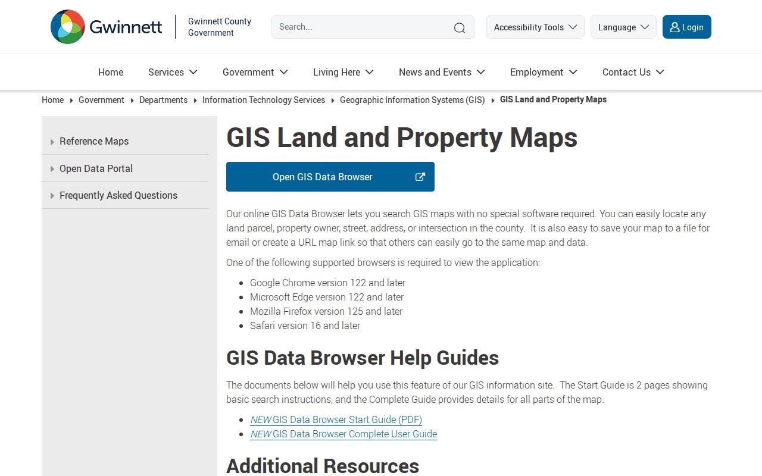The width and height of the screenshot is (762, 476).
Task: Click the Gwinnett logo
Action: point(107,27)
